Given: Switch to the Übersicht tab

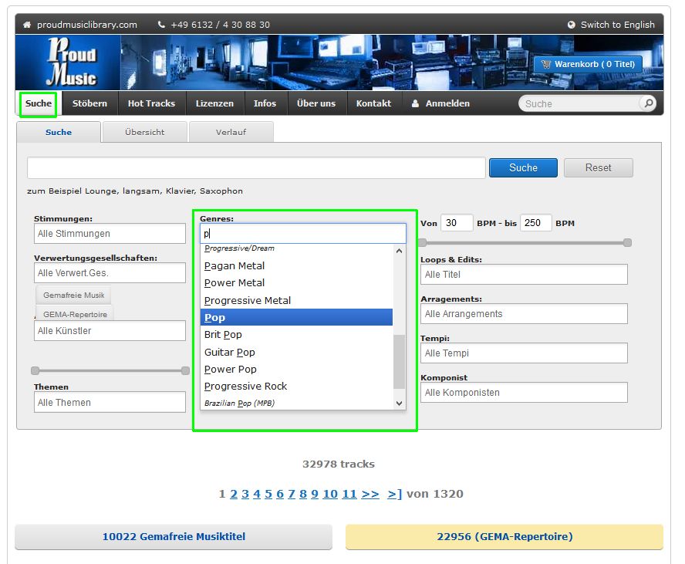Looking at the screenshot, I should coord(144,132).
